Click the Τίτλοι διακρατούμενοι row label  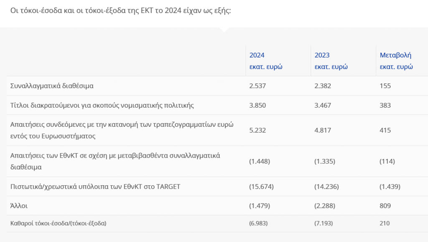tap(102, 105)
